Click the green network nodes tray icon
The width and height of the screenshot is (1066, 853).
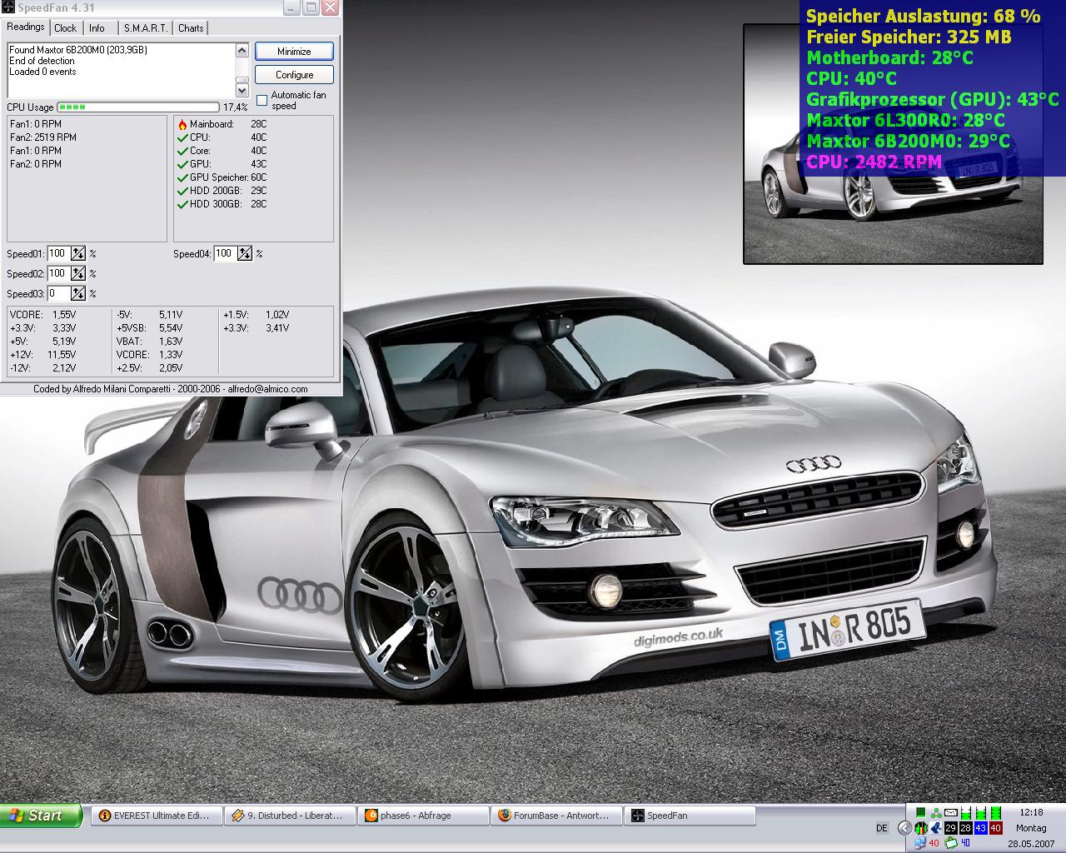[936, 813]
